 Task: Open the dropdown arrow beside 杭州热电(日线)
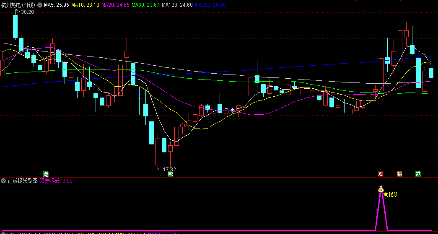pyautogui.click(x=40, y=5)
